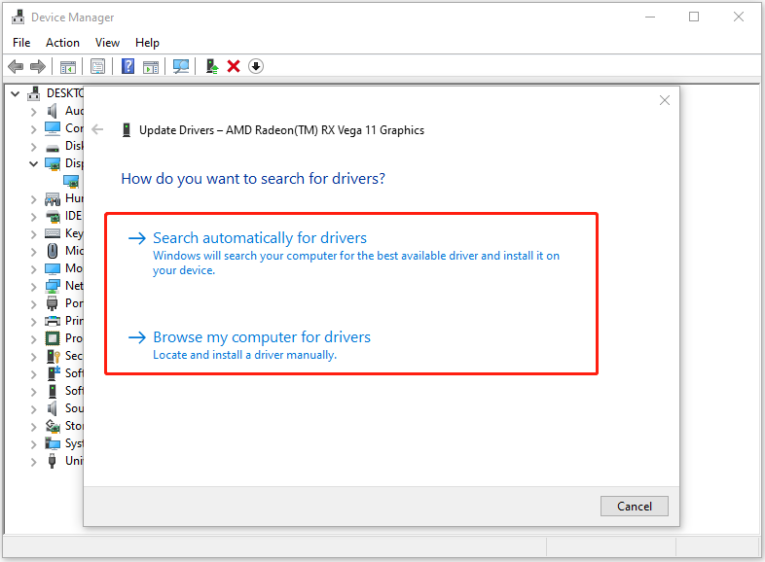Expand the Por ports category chevron
Viewport: 765px width, 562px height.
pos(33,304)
